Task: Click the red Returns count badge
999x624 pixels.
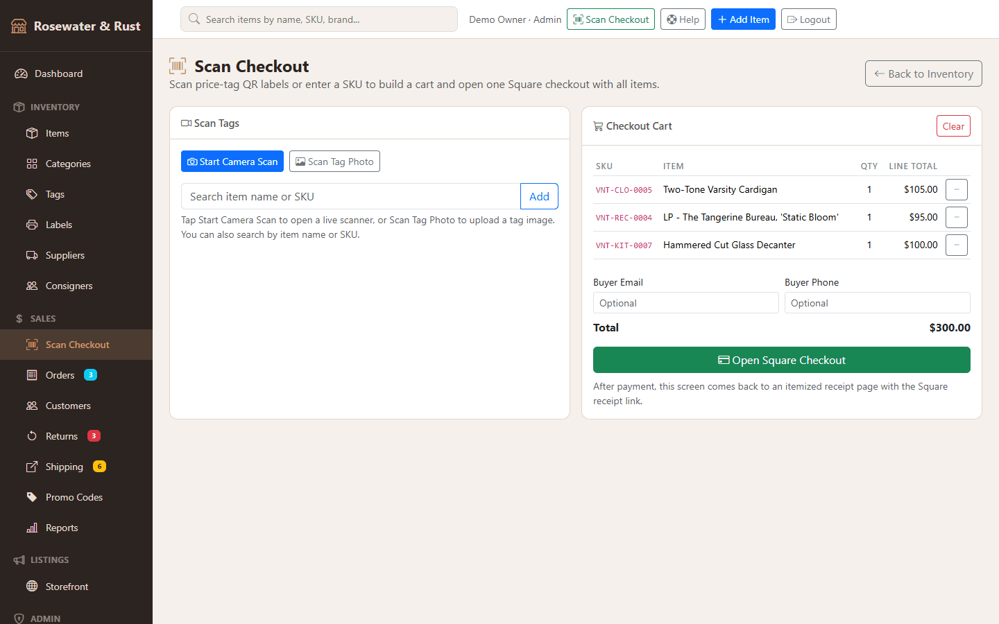Action: pyautogui.click(x=94, y=436)
